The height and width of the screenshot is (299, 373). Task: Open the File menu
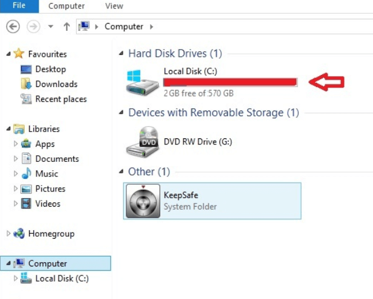19,5
